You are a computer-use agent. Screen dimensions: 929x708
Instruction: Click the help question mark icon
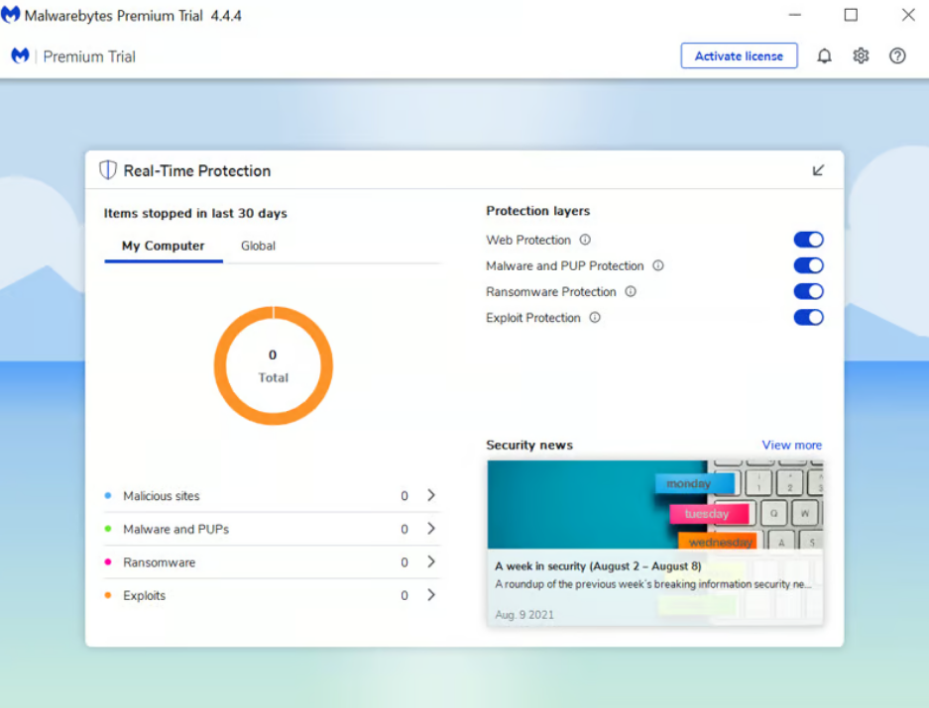(x=897, y=56)
